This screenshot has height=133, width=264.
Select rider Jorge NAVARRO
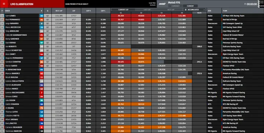click(x=12, y=23)
